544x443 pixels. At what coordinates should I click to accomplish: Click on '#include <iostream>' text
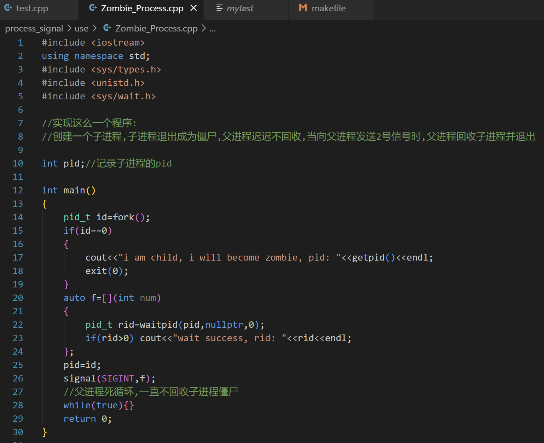[x=93, y=43]
